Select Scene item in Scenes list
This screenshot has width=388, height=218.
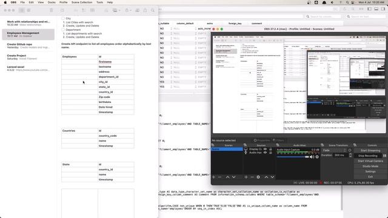point(227,149)
